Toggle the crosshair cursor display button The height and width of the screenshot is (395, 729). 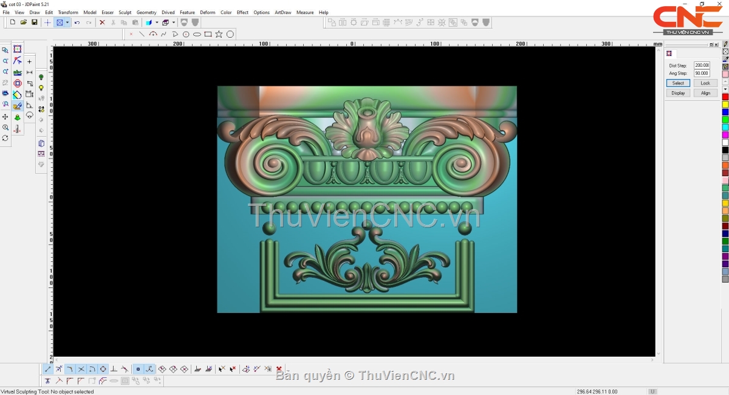(48, 22)
